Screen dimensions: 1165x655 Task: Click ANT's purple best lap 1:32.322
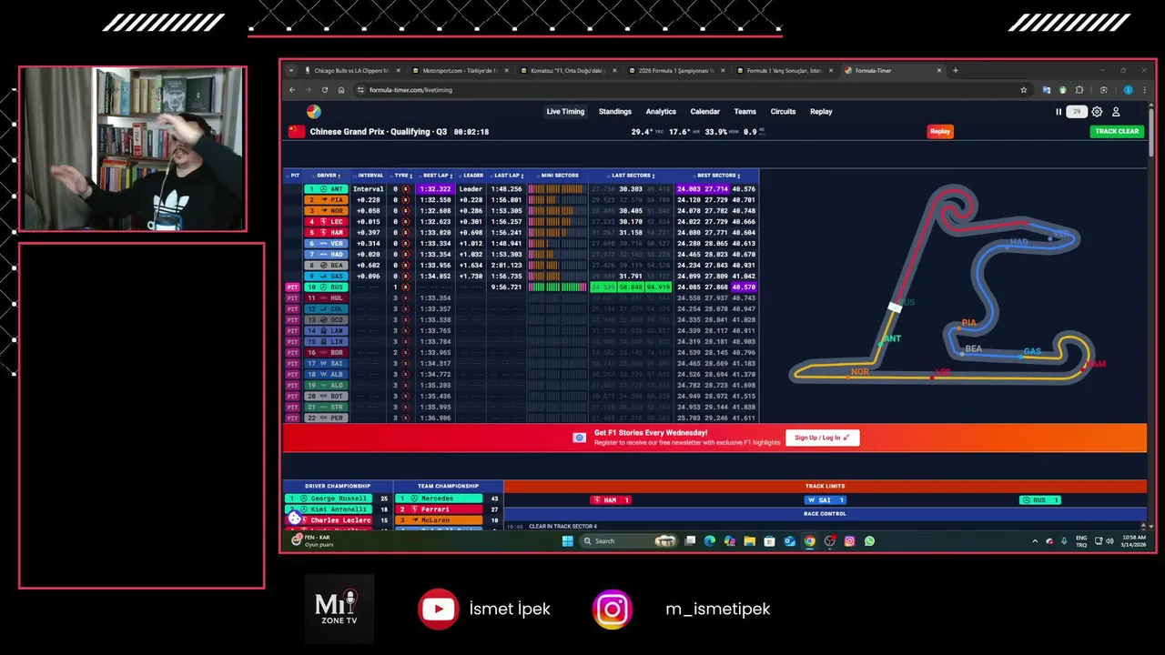(435, 189)
